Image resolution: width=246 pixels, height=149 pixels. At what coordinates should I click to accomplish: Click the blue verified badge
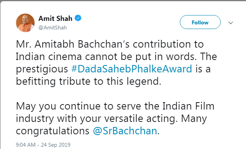pyautogui.click(x=78, y=18)
